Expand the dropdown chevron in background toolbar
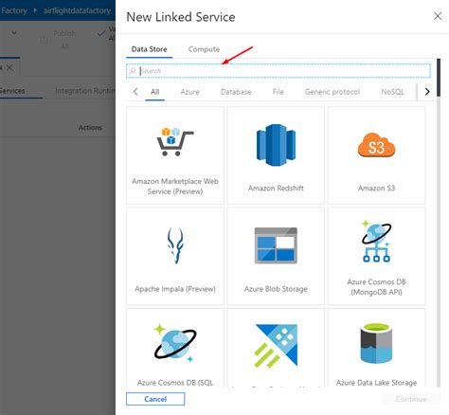 pos(14,33)
